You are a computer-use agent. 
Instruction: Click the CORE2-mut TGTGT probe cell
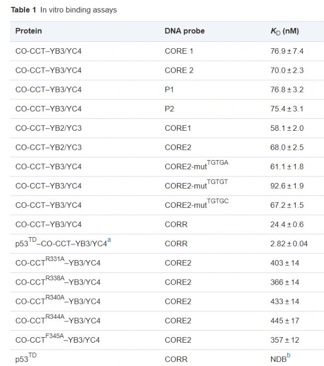click(196, 184)
